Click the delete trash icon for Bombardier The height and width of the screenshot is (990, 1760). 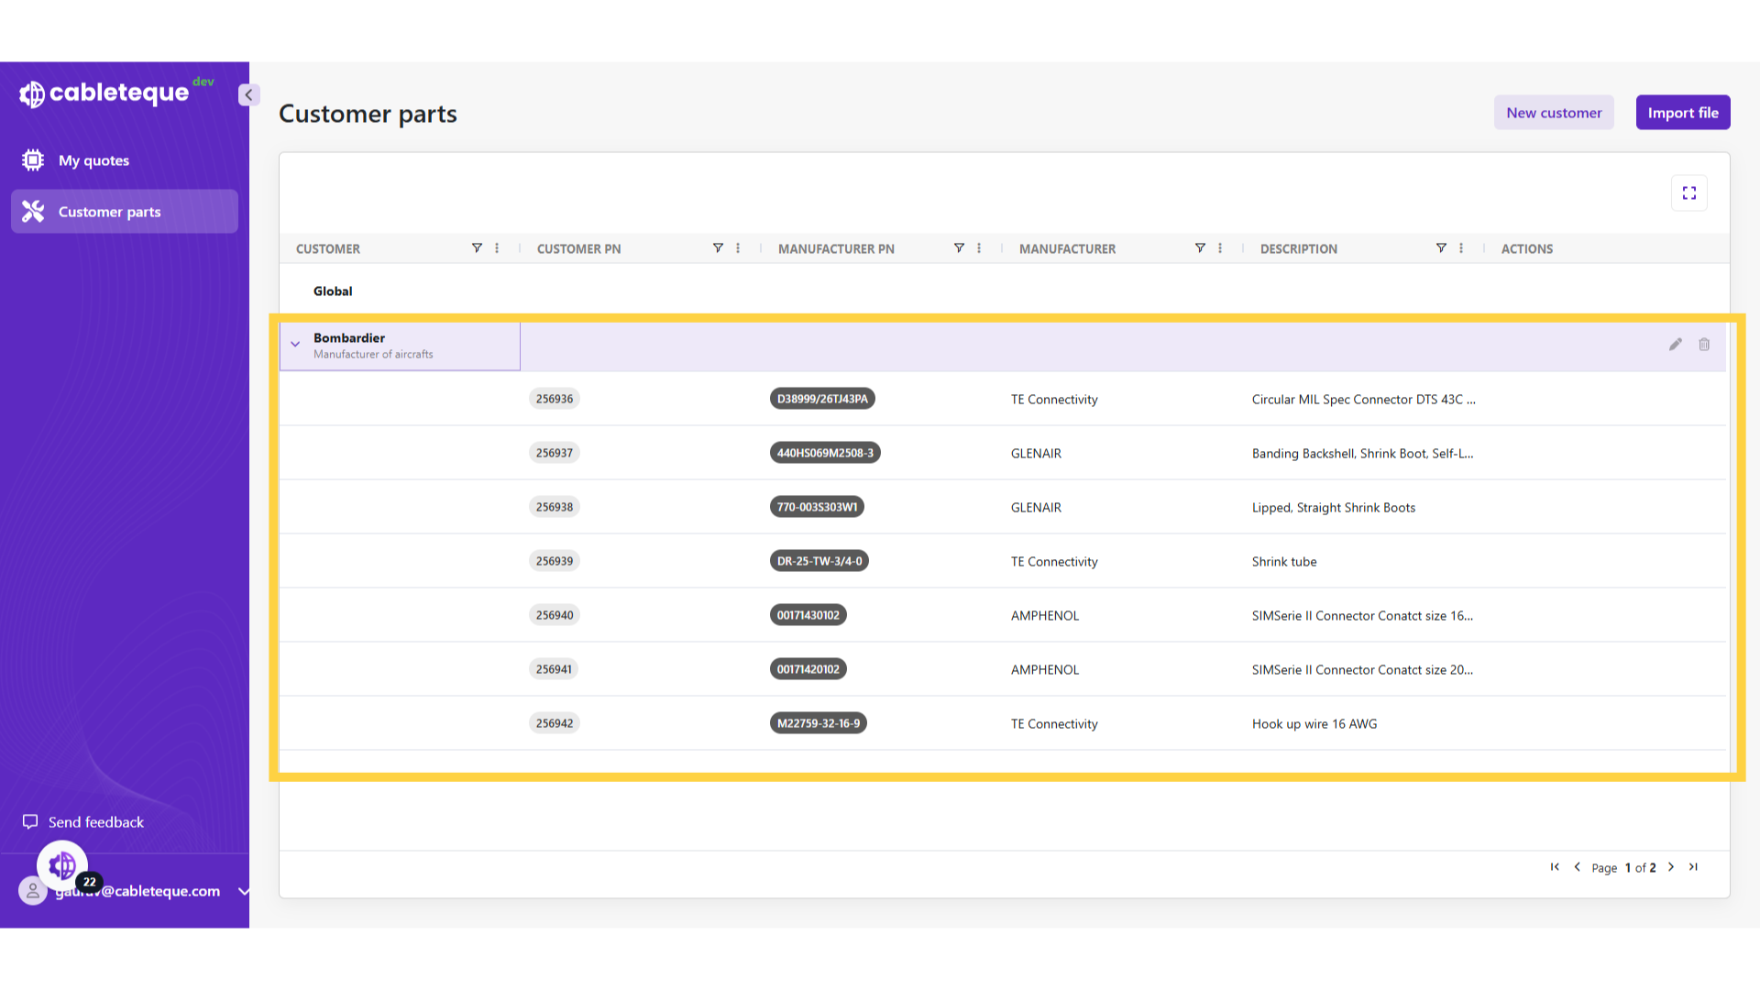[x=1704, y=345]
